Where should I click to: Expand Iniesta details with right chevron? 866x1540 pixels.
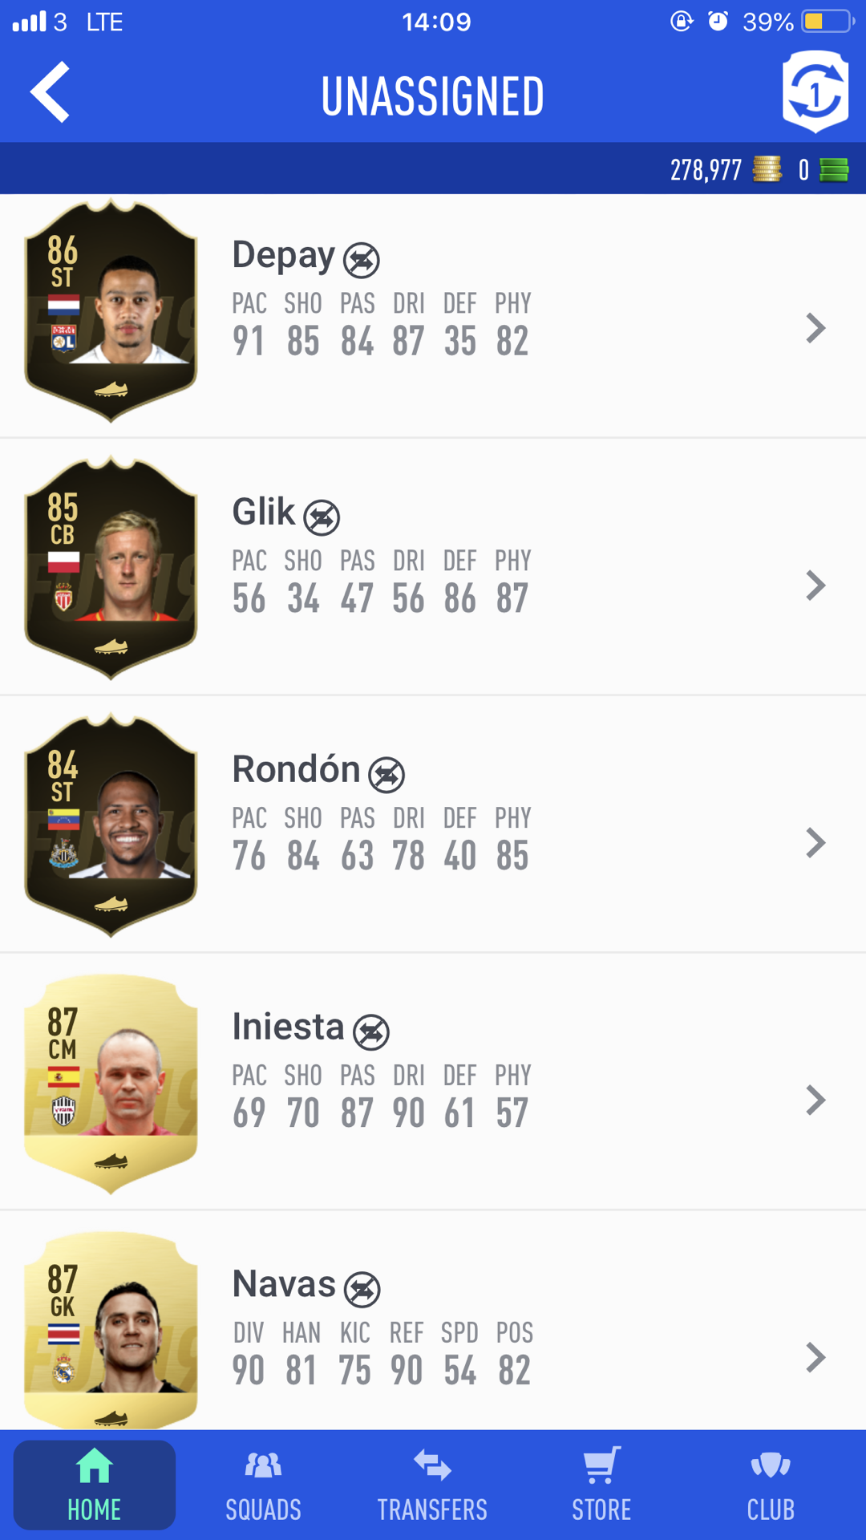point(815,1100)
